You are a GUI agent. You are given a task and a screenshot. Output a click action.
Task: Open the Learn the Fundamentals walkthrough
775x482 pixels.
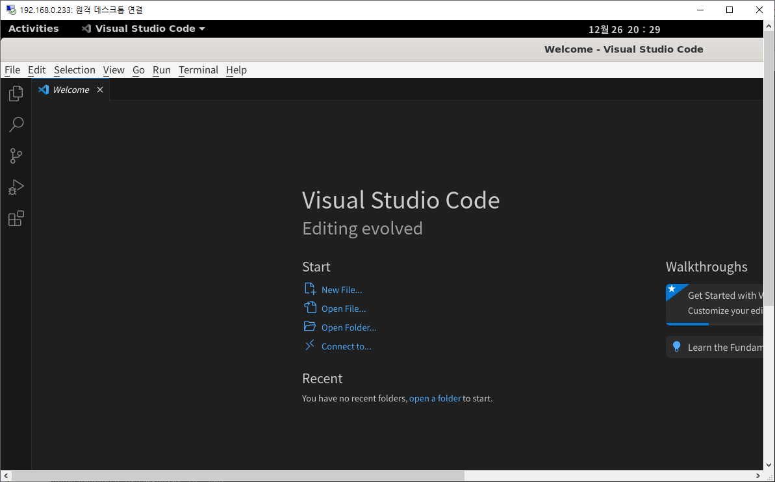[x=715, y=347]
